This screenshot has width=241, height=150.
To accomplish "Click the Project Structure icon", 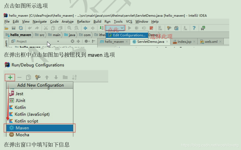I will pyautogui.click(x=176, y=28).
